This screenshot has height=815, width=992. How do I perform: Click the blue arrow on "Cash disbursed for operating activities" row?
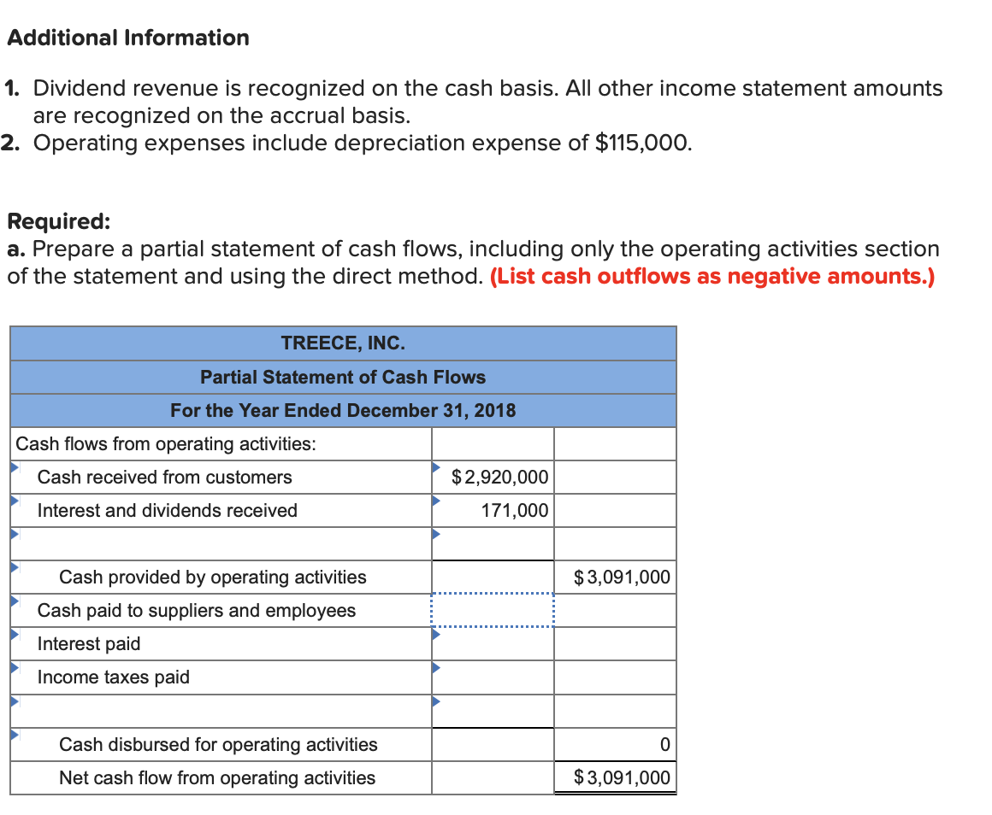tap(15, 736)
